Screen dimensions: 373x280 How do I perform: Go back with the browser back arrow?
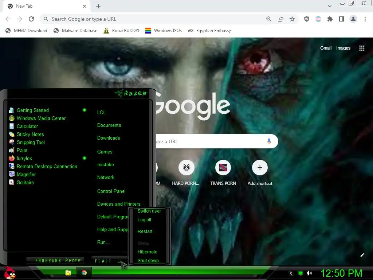tap(8, 19)
